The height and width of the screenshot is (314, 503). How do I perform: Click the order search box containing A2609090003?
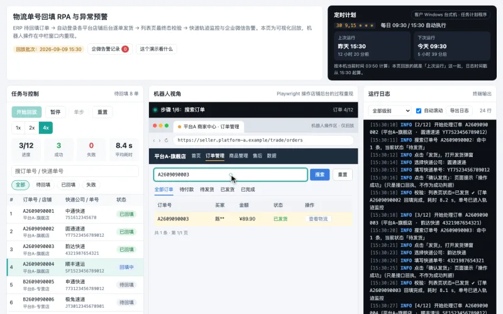click(230, 175)
